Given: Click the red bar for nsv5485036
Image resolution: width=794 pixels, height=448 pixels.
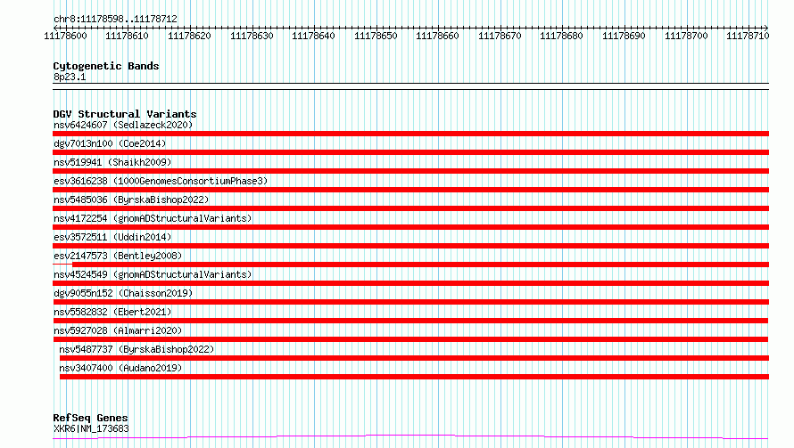Looking at the screenshot, I should [x=410, y=208].
